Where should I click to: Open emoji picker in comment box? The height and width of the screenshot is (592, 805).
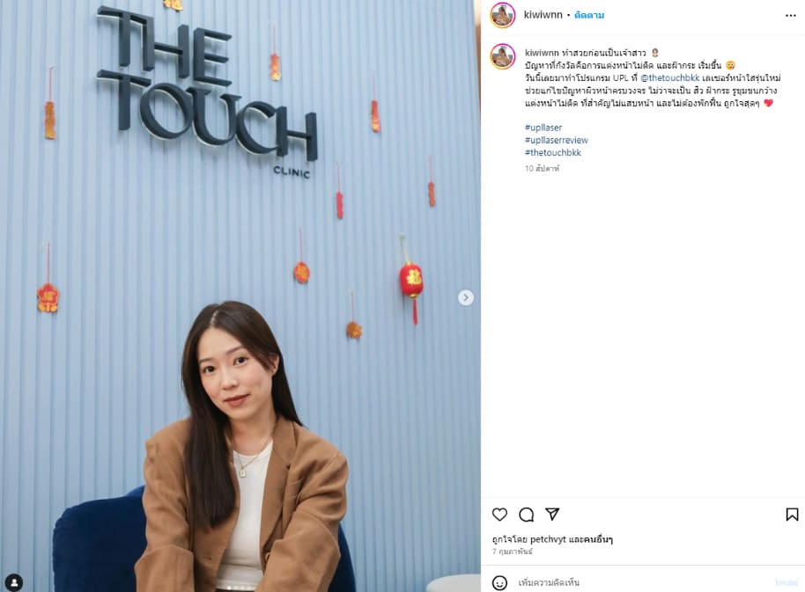pos(499,583)
